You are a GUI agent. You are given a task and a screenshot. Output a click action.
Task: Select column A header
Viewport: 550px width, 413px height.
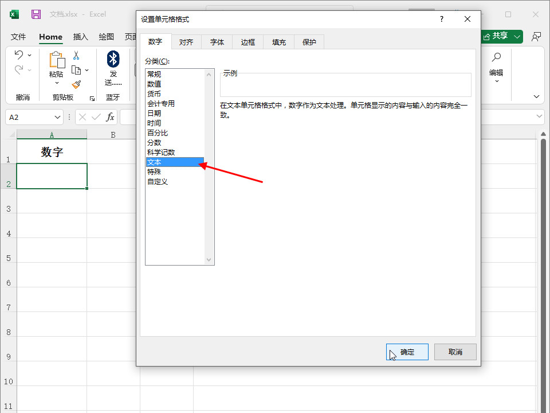[x=52, y=134]
